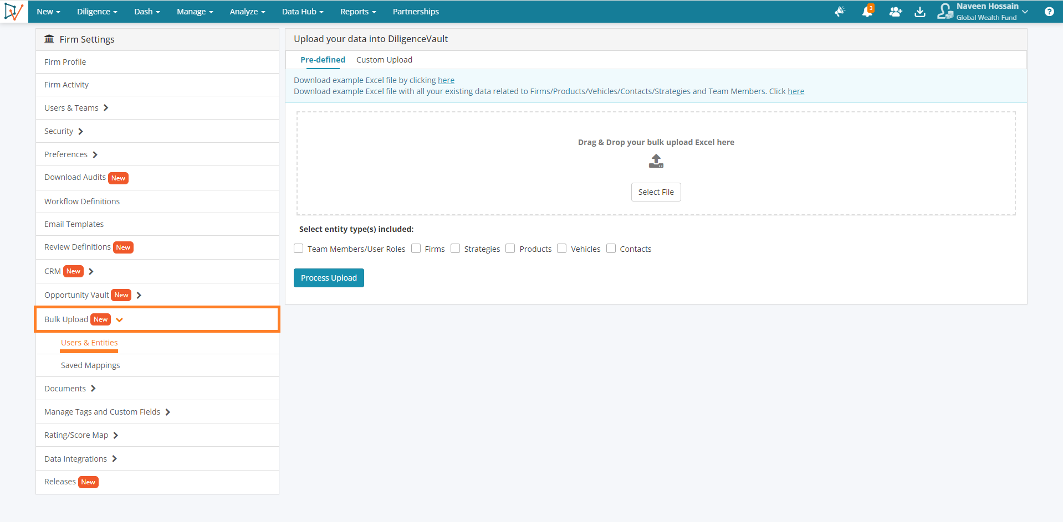
Task: Select Users & Entities submenu item
Action: pos(89,343)
